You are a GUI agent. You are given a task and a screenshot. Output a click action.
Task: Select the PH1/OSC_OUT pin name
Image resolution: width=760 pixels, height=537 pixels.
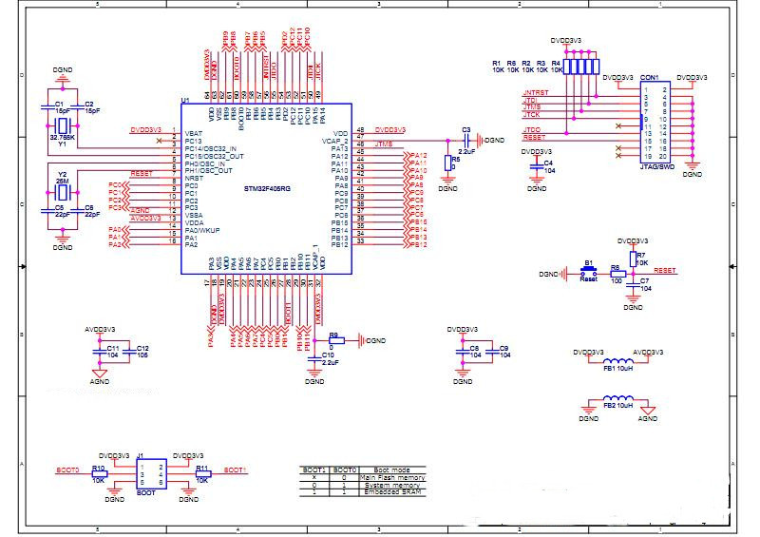(208, 171)
